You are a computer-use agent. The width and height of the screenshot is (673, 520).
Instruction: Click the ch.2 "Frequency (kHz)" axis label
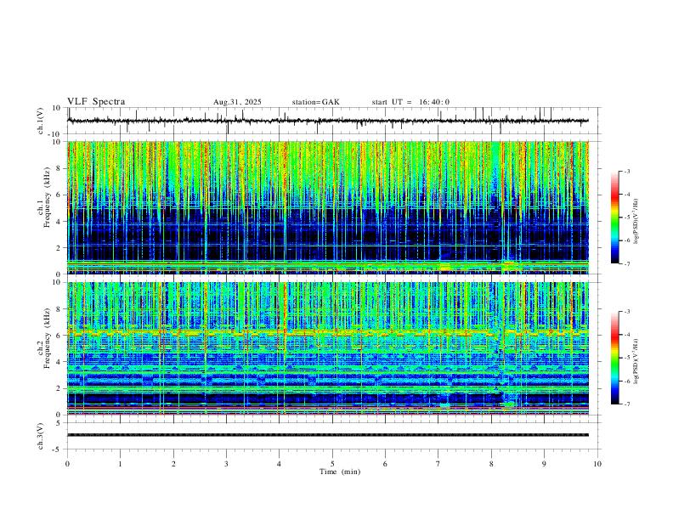coord(48,338)
